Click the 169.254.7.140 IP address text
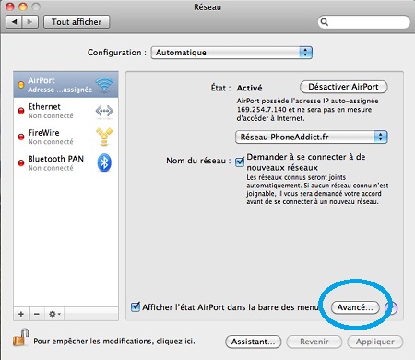415x360 pixels. coord(262,110)
